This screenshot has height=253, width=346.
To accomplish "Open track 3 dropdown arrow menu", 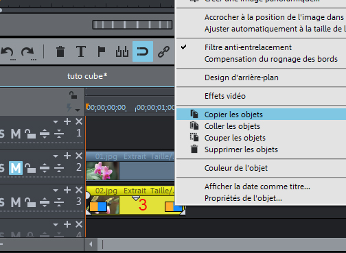I will click(x=56, y=191).
